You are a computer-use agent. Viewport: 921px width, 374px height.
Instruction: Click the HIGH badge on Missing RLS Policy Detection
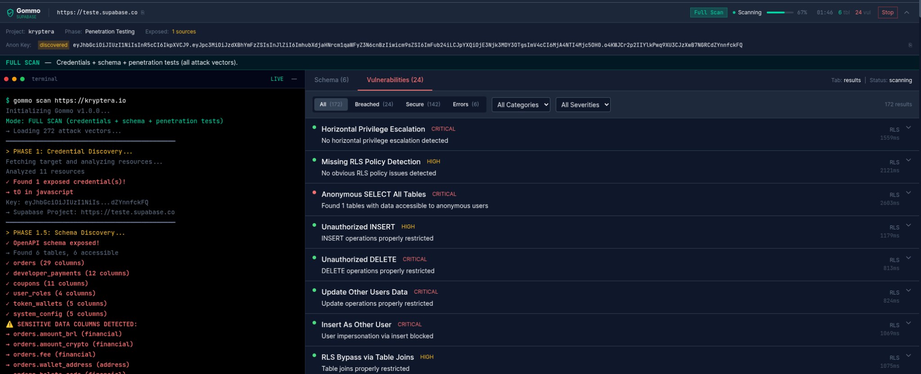pos(434,162)
